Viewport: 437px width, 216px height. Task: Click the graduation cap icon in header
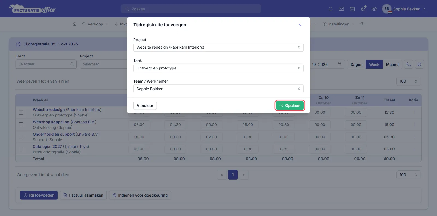coord(363,9)
